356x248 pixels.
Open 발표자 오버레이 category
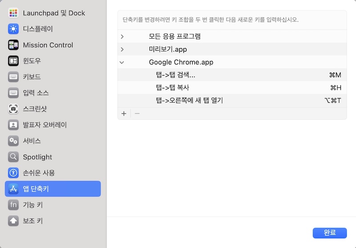[45, 125]
